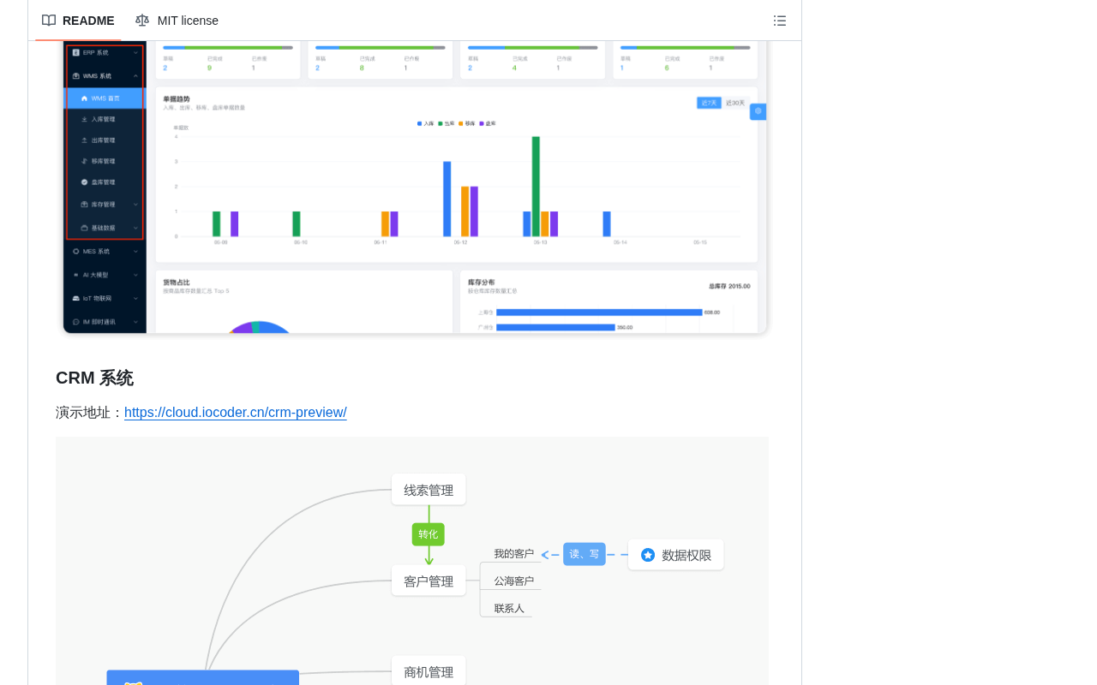Switch to the MIT license tab
Image resolution: width=1097 pixels, height=685 pixels.
(x=177, y=21)
